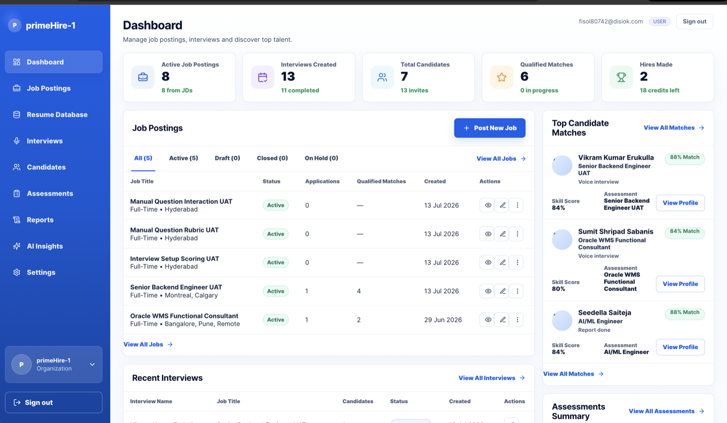Click View All Assessments link

(x=667, y=411)
